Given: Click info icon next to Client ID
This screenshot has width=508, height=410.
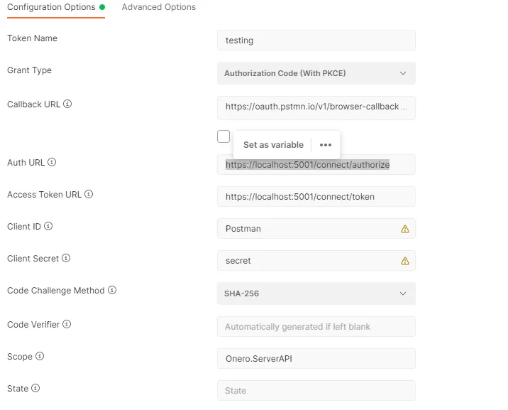Looking at the screenshot, I should [48, 226].
